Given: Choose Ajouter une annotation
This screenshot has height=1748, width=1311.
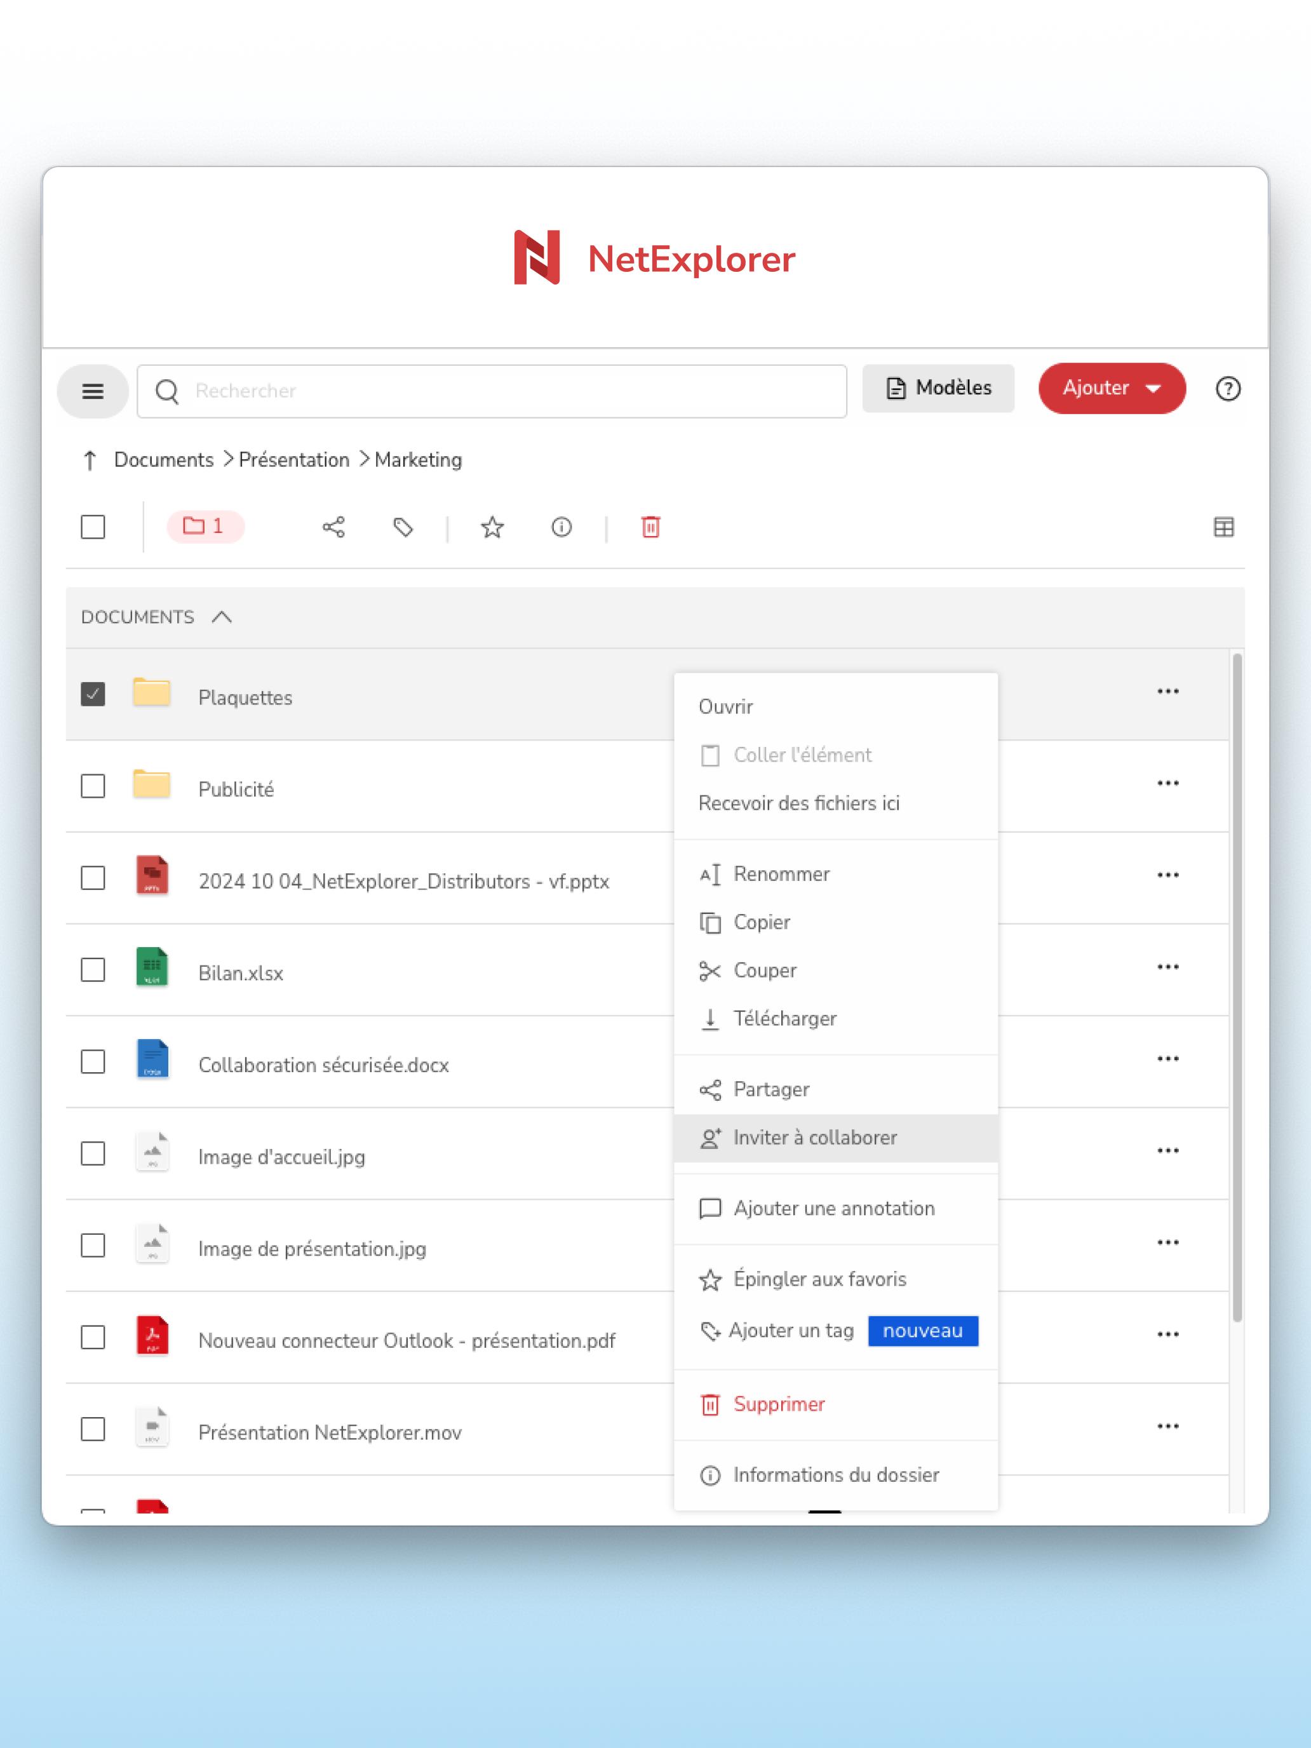Looking at the screenshot, I should 836,1208.
